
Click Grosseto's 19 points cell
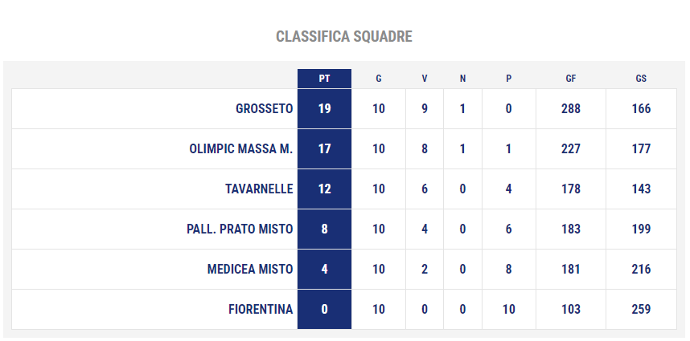(x=324, y=109)
